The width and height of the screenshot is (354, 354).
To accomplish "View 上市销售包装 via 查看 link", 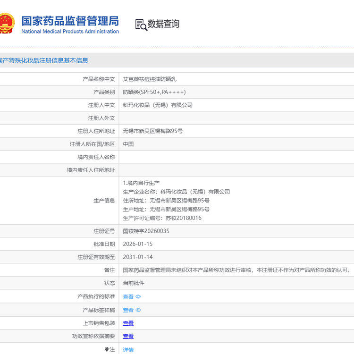I will pyautogui.click(x=128, y=323).
